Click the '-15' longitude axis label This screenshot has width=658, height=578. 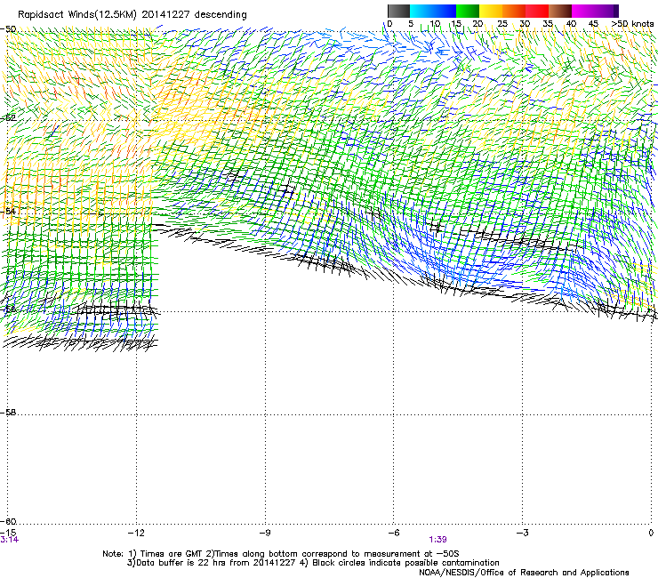coord(8,533)
